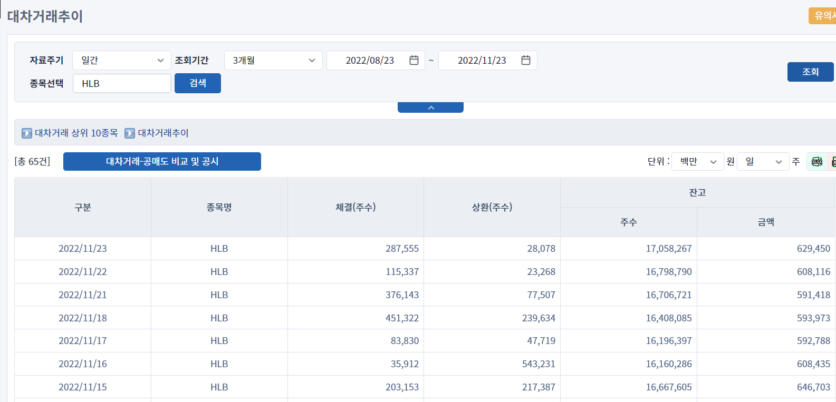Select the 2022/11/18 date cell
The width and height of the screenshot is (836, 402).
click(83, 318)
